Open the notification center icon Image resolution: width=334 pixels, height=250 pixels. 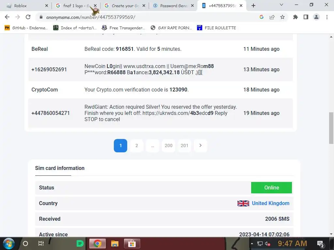pos(321,244)
